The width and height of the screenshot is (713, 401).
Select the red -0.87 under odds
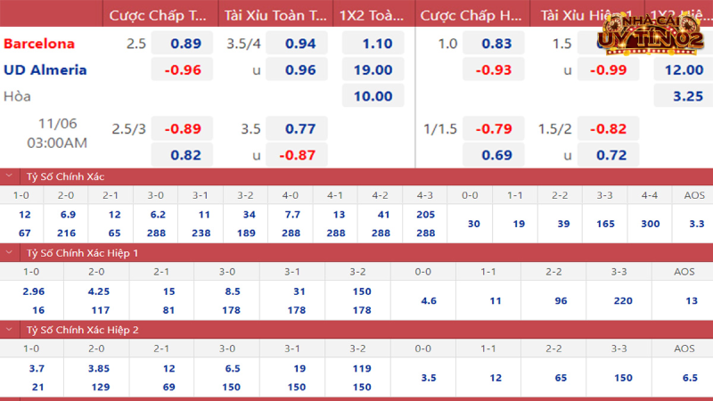[297, 155]
